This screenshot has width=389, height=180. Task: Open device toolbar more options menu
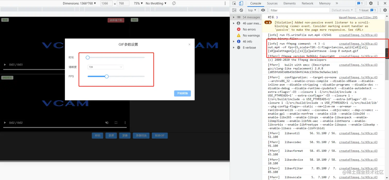point(225,3)
